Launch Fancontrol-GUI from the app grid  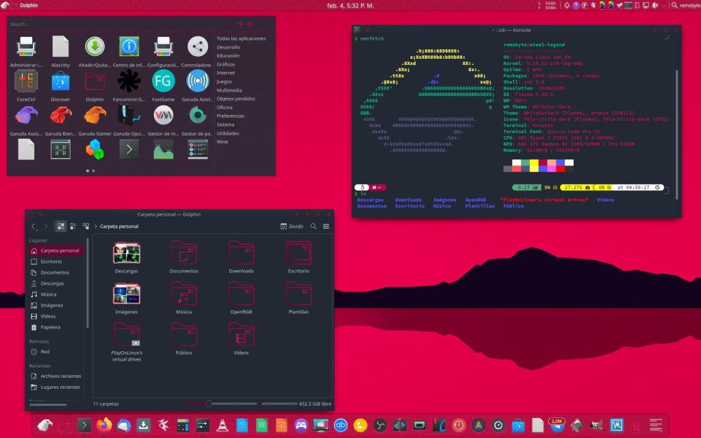point(129,81)
